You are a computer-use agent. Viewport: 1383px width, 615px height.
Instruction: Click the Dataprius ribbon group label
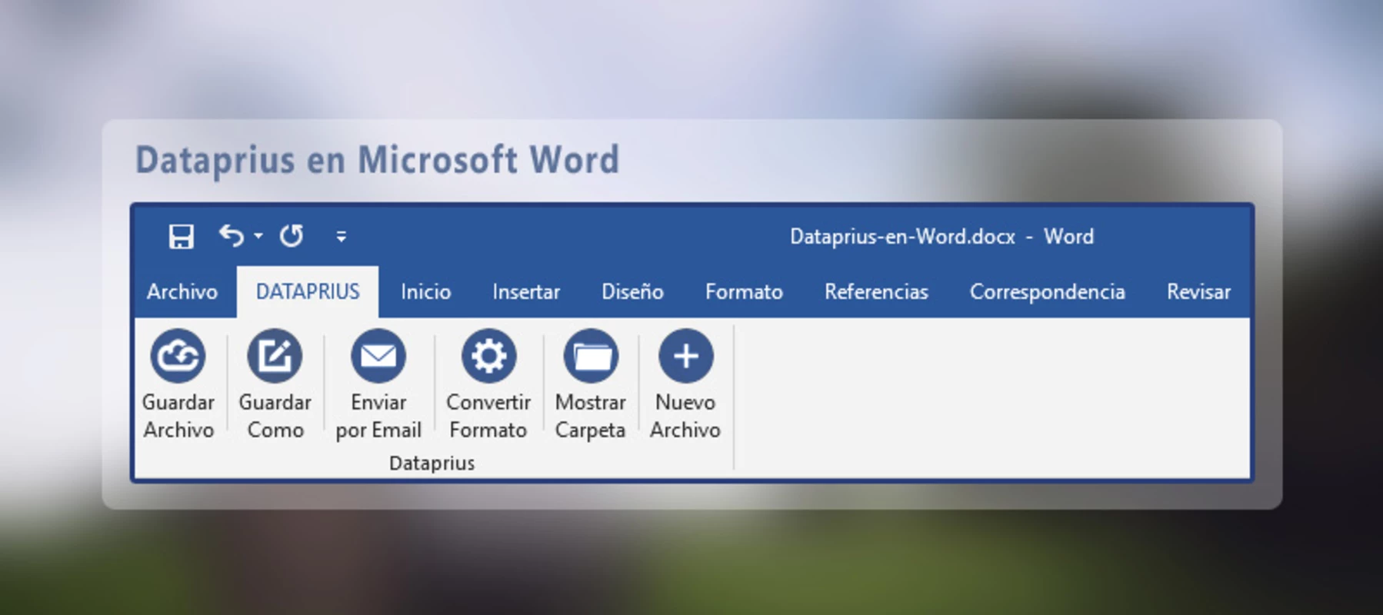coord(432,463)
